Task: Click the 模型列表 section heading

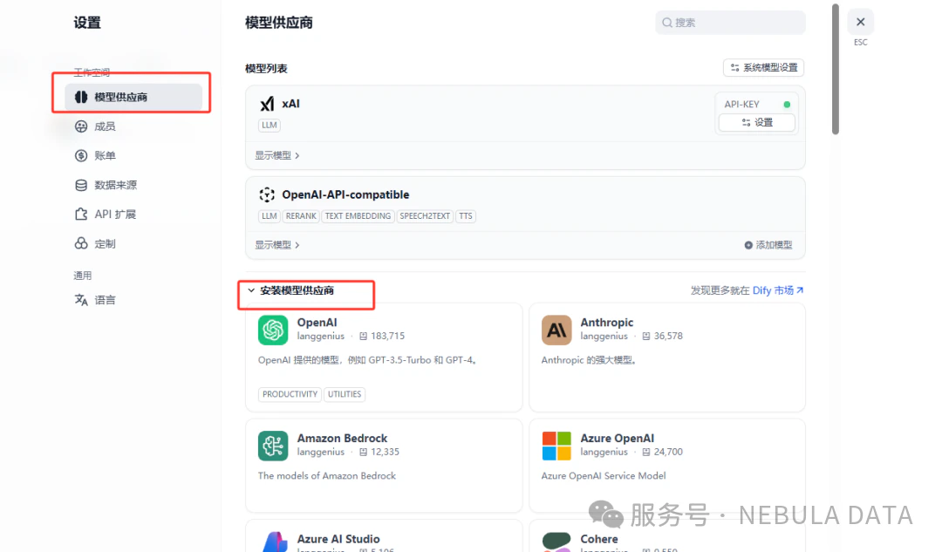Action: tap(266, 69)
